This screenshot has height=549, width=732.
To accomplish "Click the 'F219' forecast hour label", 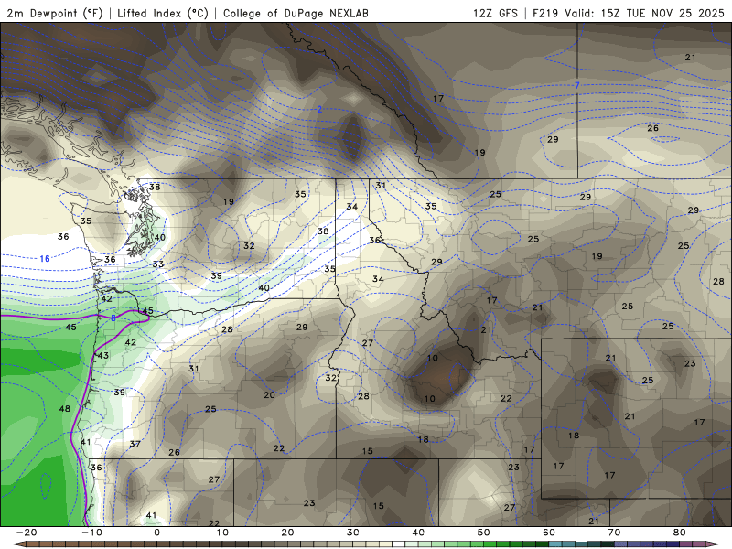I will coord(545,13).
